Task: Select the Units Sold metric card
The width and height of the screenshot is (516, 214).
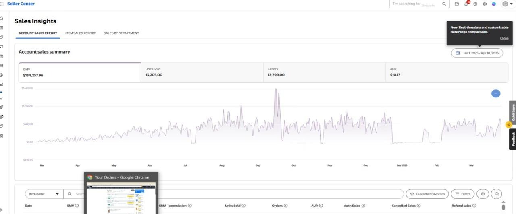Action: [202, 72]
